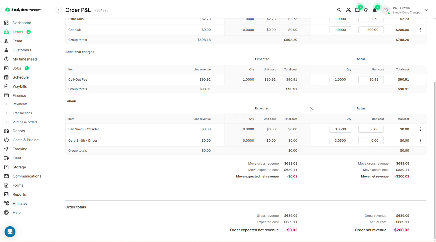Click the Labour section heading
This screenshot has width=436, height=242.
(71, 101)
